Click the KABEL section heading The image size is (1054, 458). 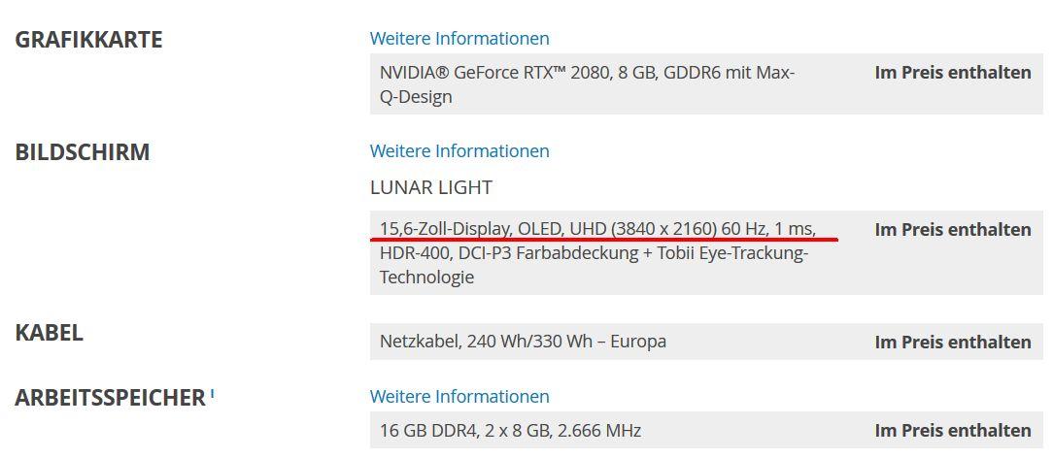(x=50, y=333)
